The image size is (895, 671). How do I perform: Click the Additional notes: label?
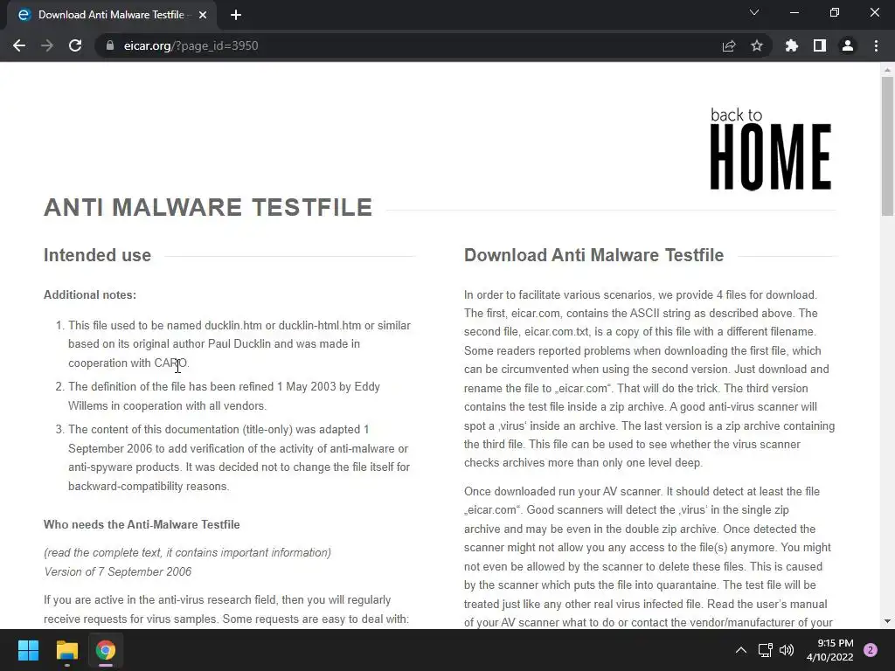[x=90, y=295]
